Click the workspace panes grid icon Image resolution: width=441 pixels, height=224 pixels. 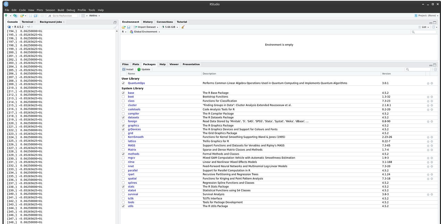[83, 15]
